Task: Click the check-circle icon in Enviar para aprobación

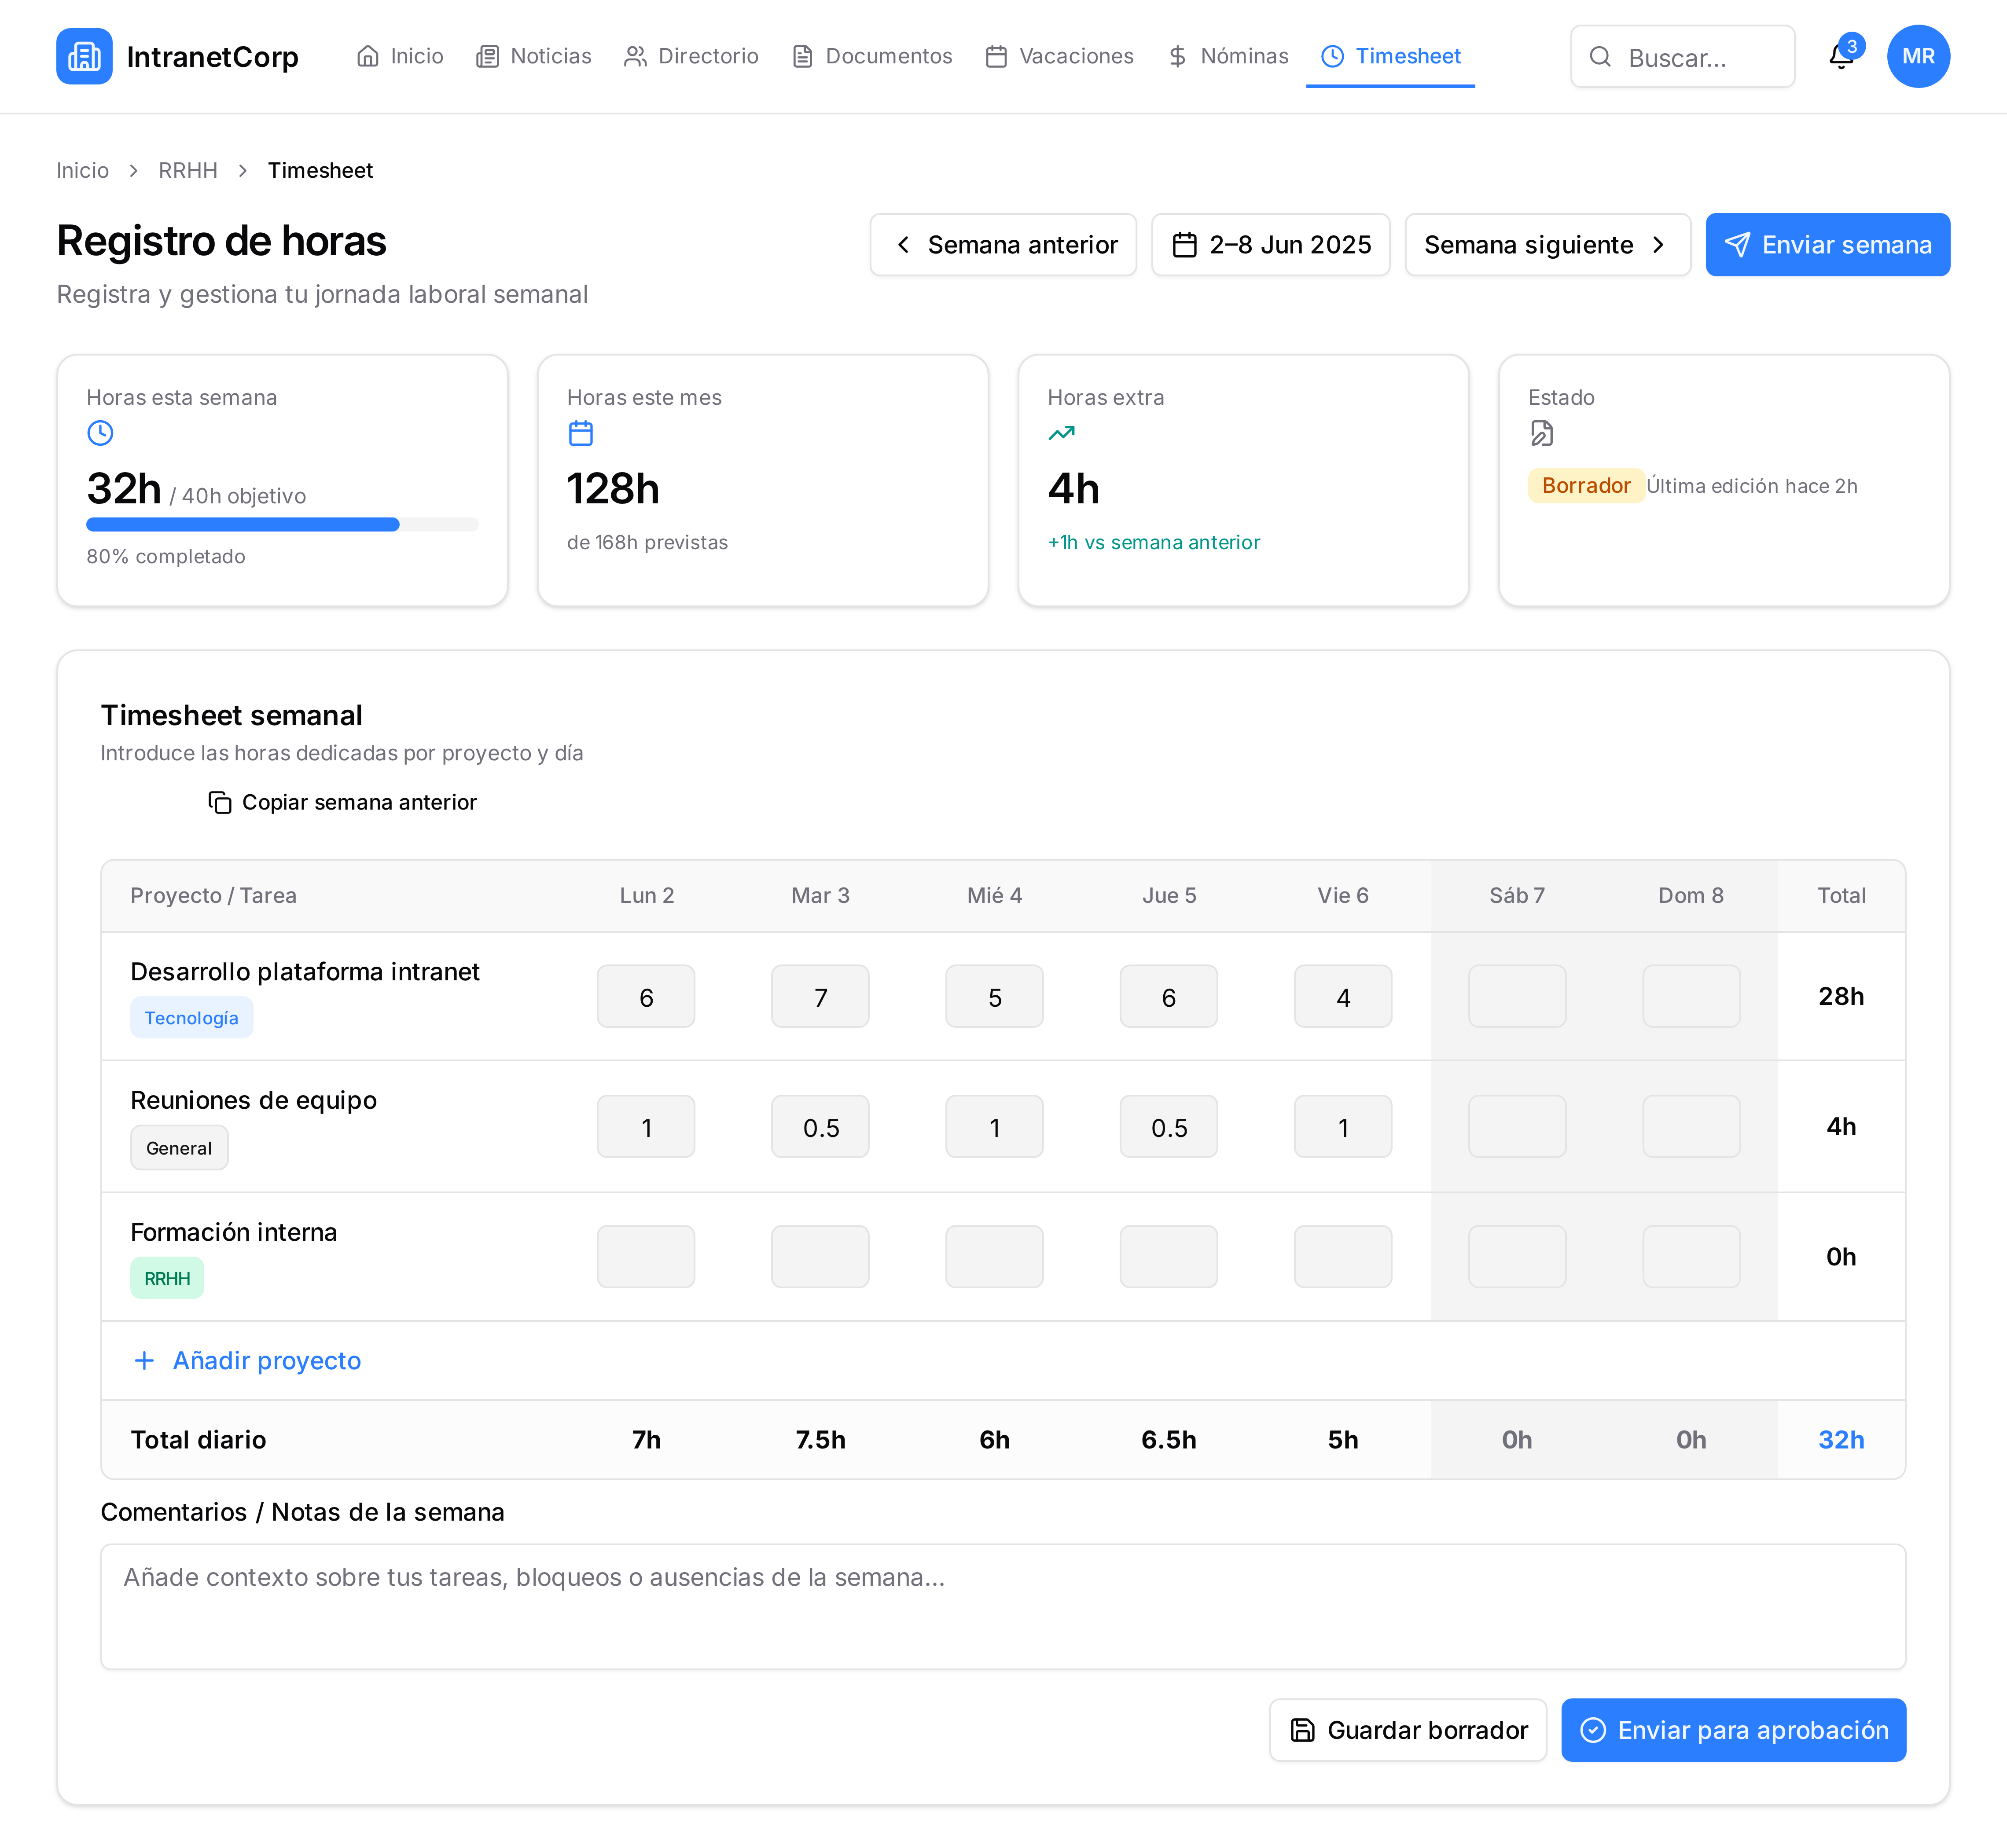Action: pyautogui.click(x=1593, y=1730)
